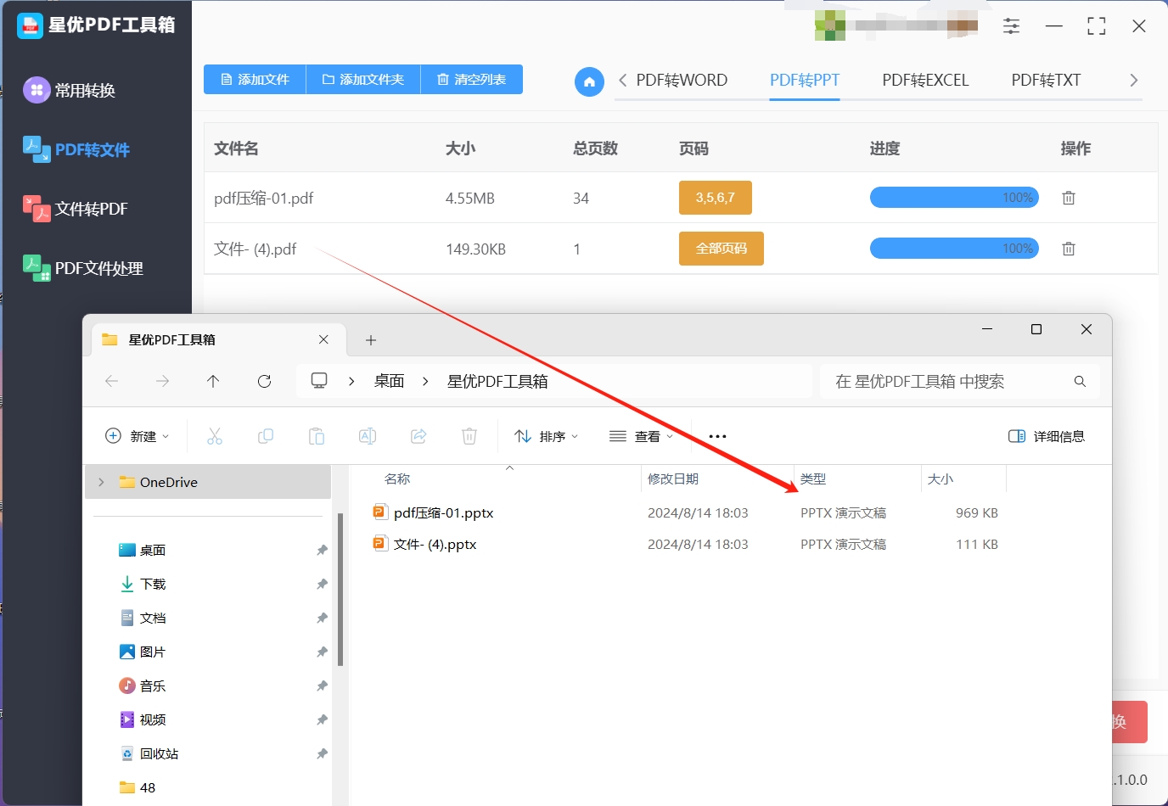This screenshot has width=1168, height=806.
Task: Click the file name pdf压缩-01.pdf
Action: pyautogui.click(x=264, y=199)
